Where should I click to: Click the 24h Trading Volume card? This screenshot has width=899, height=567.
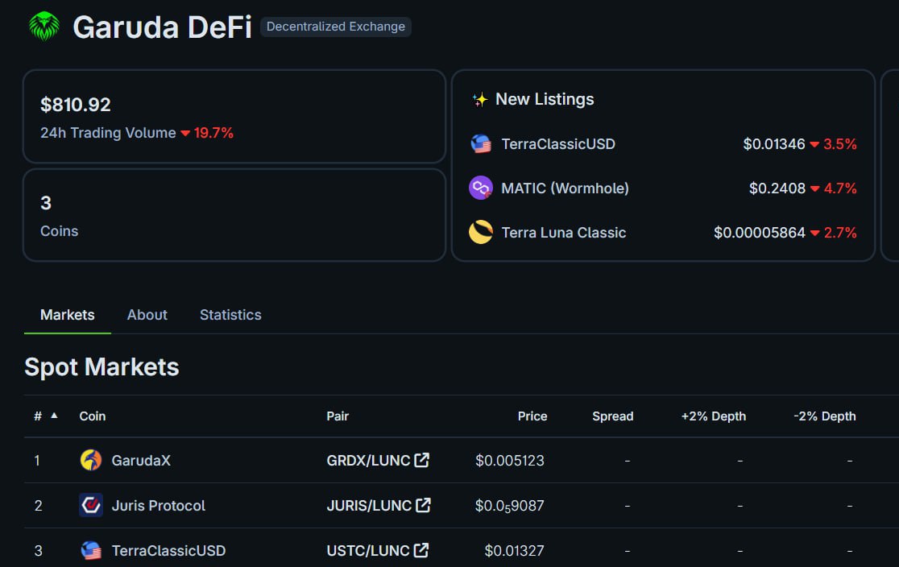(x=234, y=116)
